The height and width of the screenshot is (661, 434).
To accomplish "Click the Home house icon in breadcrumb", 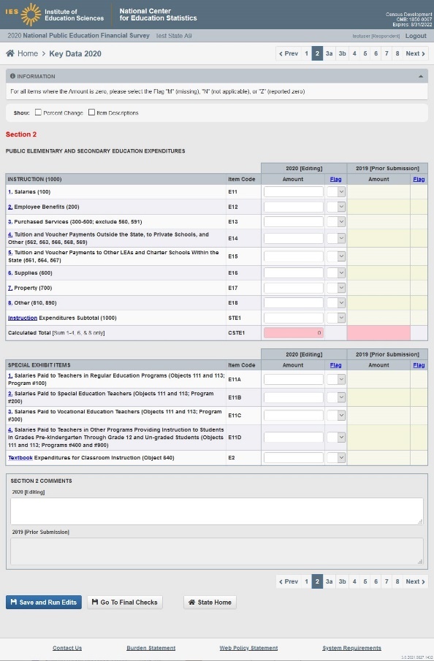I will click(x=9, y=53).
